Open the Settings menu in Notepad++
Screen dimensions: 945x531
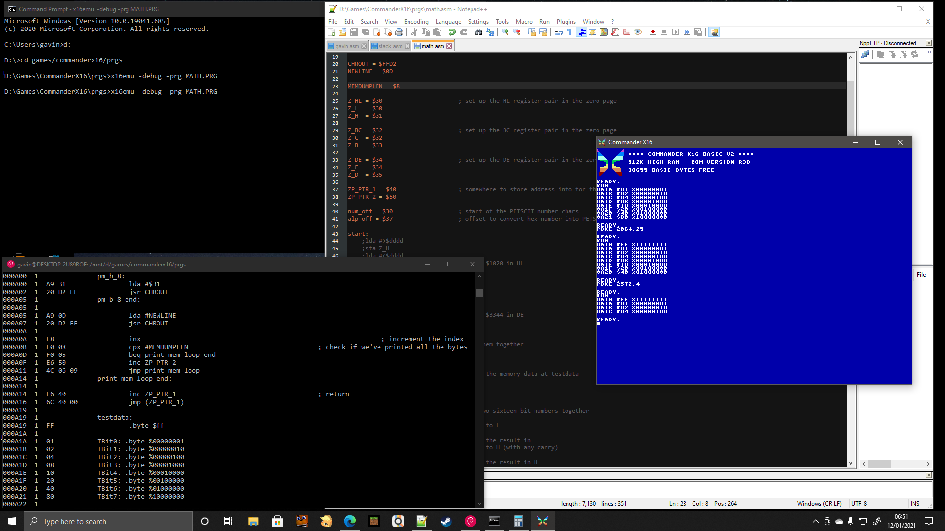[x=478, y=22]
